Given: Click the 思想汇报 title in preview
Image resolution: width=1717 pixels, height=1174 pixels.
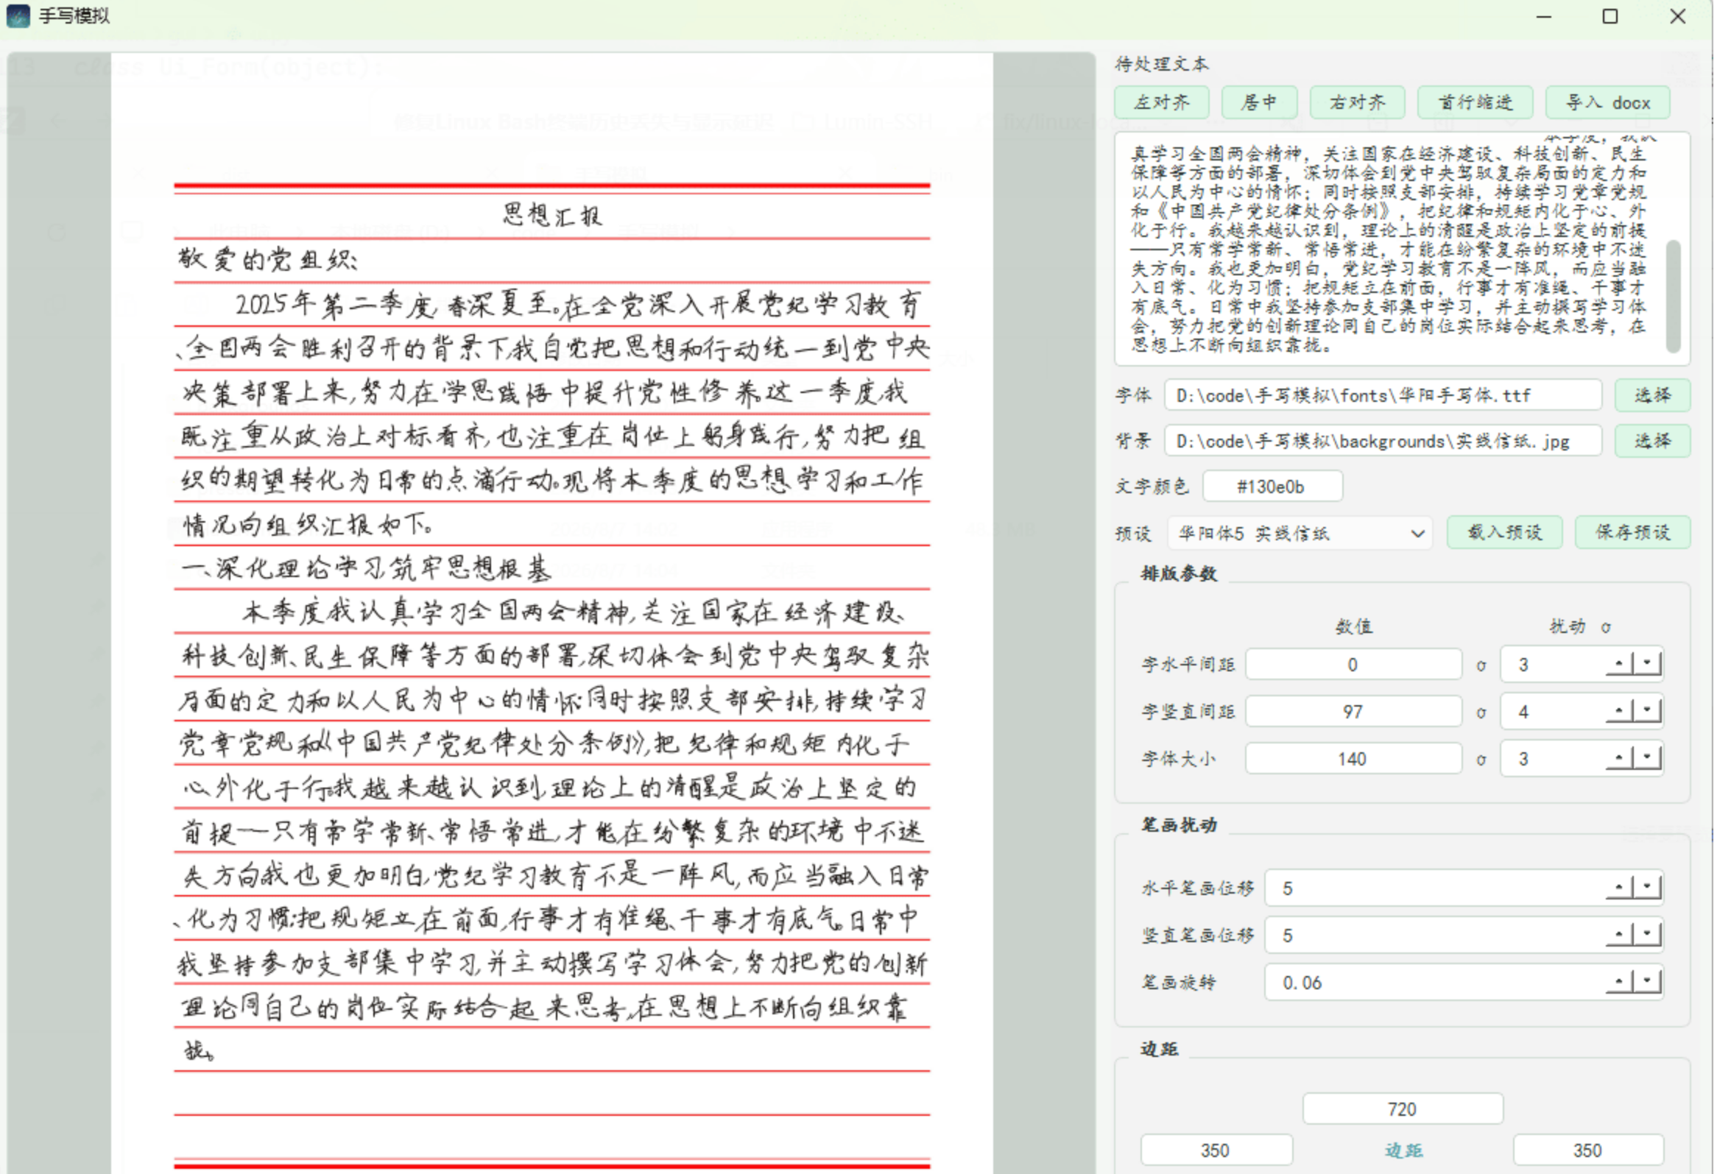Looking at the screenshot, I should [554, 216].
